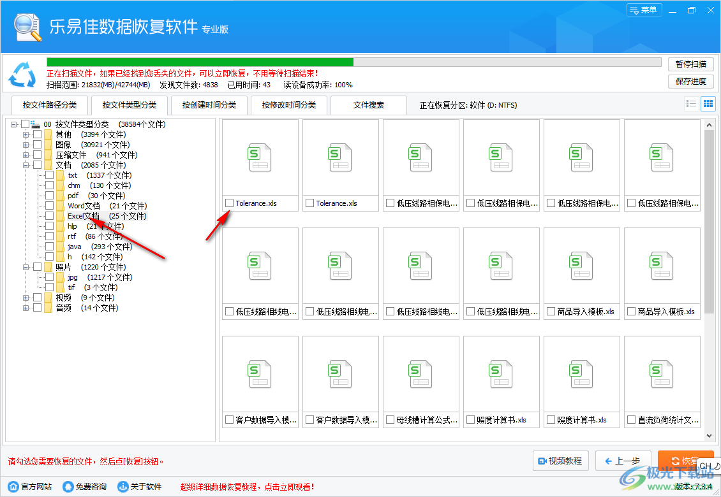721x497 pixels.
Task: Switch to thumbnail grid view icon
Action: coord(708,104)
